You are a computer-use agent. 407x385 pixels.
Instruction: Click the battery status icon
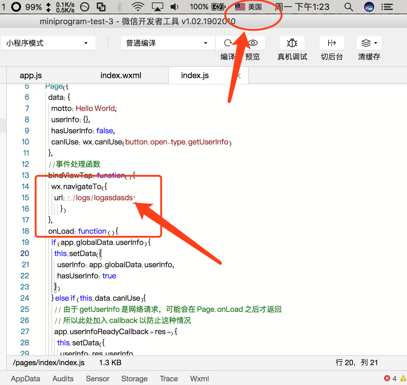[218, 7]
